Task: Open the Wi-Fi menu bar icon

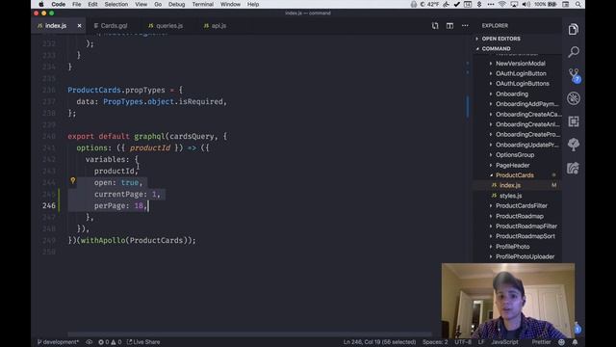Action: [501, 4]
